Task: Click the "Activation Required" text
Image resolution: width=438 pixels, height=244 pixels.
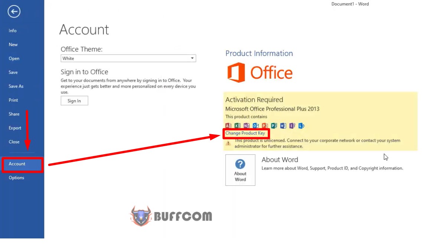Action: click(254, 100)
